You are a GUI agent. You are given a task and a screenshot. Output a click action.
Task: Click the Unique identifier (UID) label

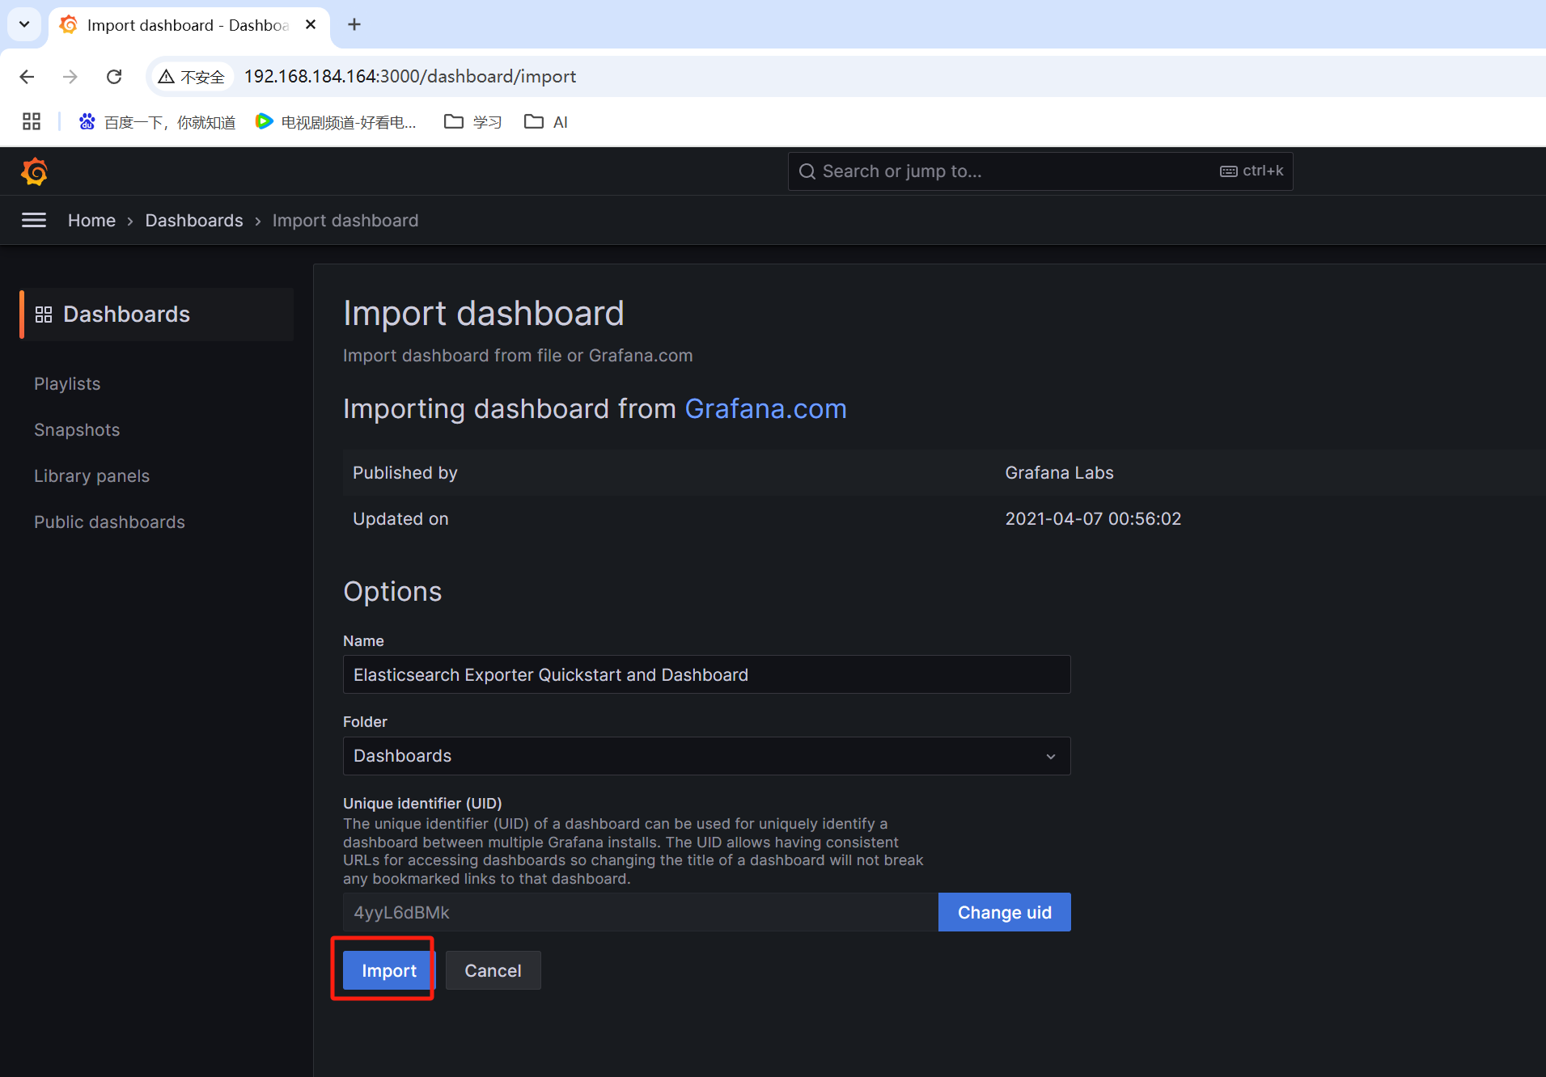click(x=422, y=804)
